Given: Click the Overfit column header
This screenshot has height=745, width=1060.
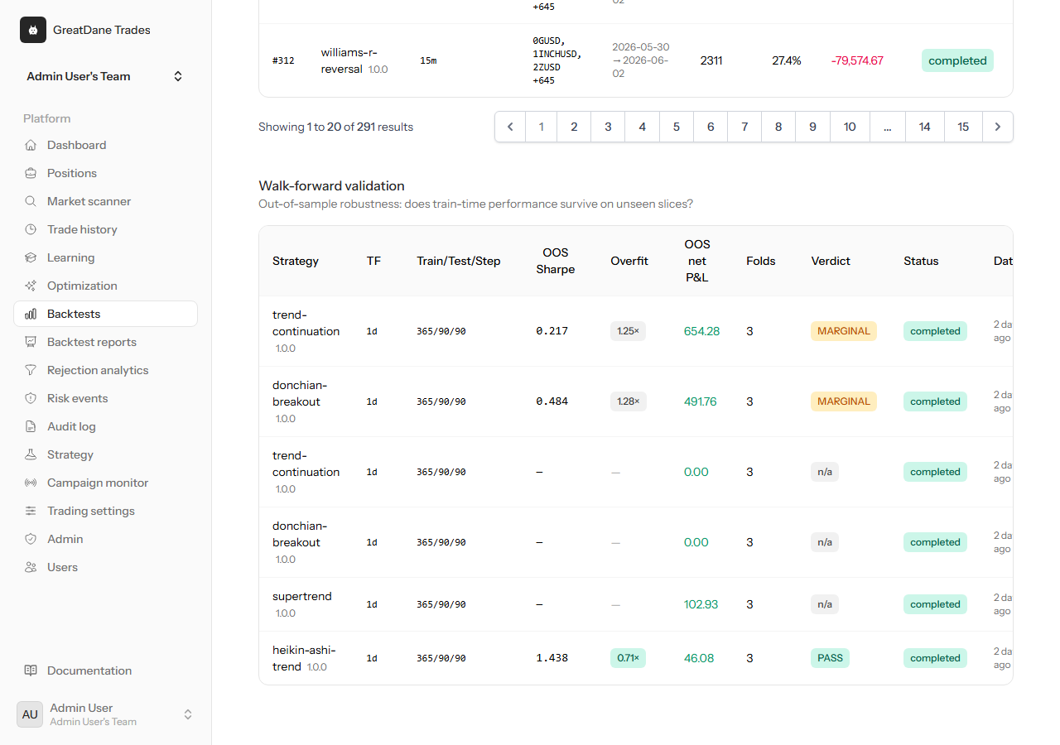Looking at the screenshot, I should click(629, 261).
